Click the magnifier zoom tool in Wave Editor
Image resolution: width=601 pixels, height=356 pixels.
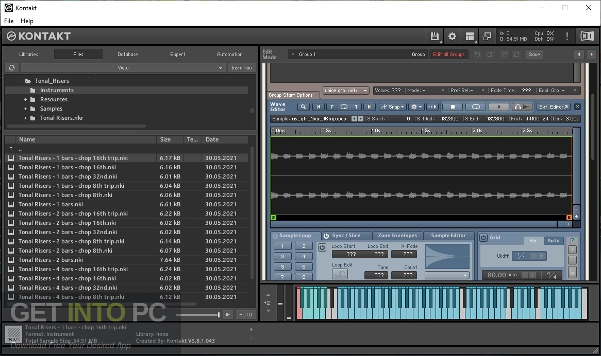coord(303,107)
